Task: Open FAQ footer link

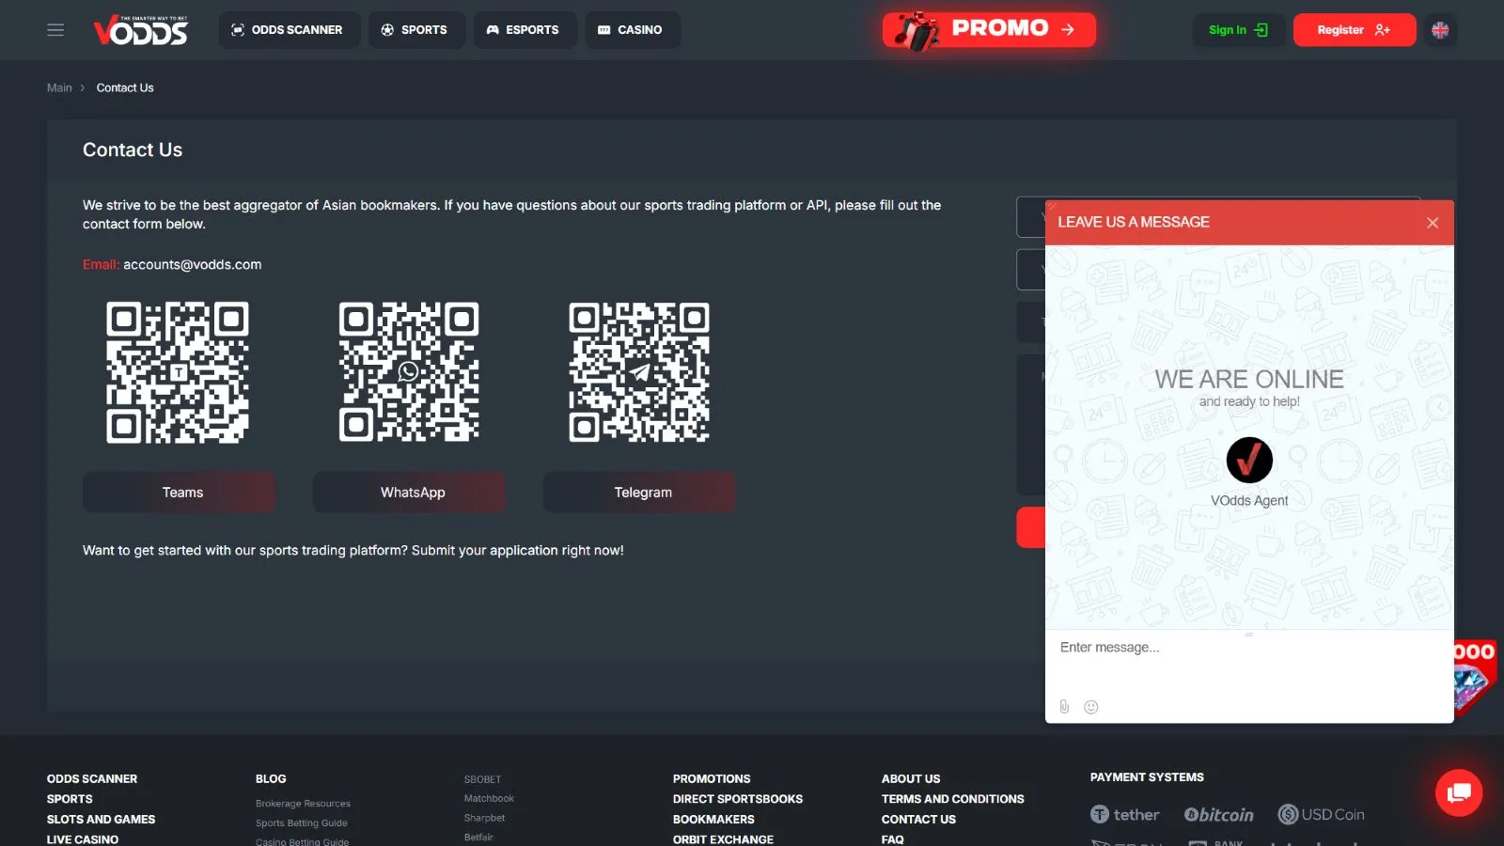Action: pos(893,839)
